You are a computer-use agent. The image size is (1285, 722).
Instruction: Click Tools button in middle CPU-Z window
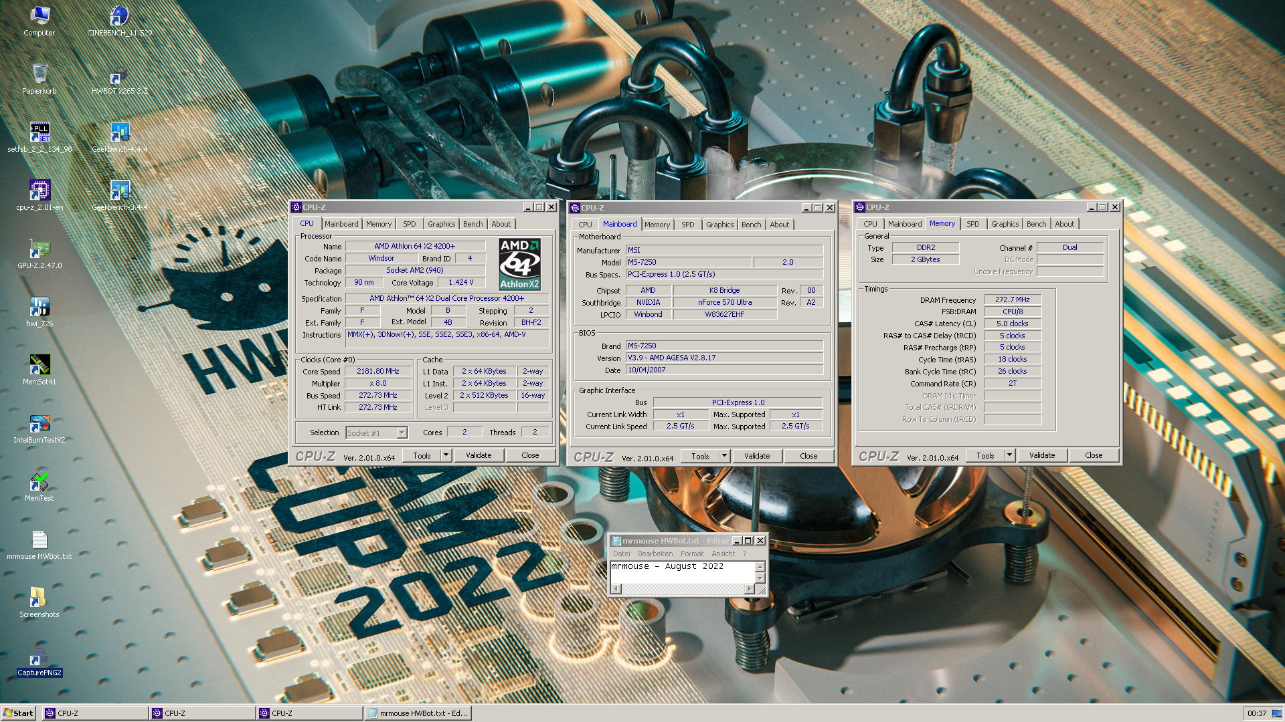[700, 456]
